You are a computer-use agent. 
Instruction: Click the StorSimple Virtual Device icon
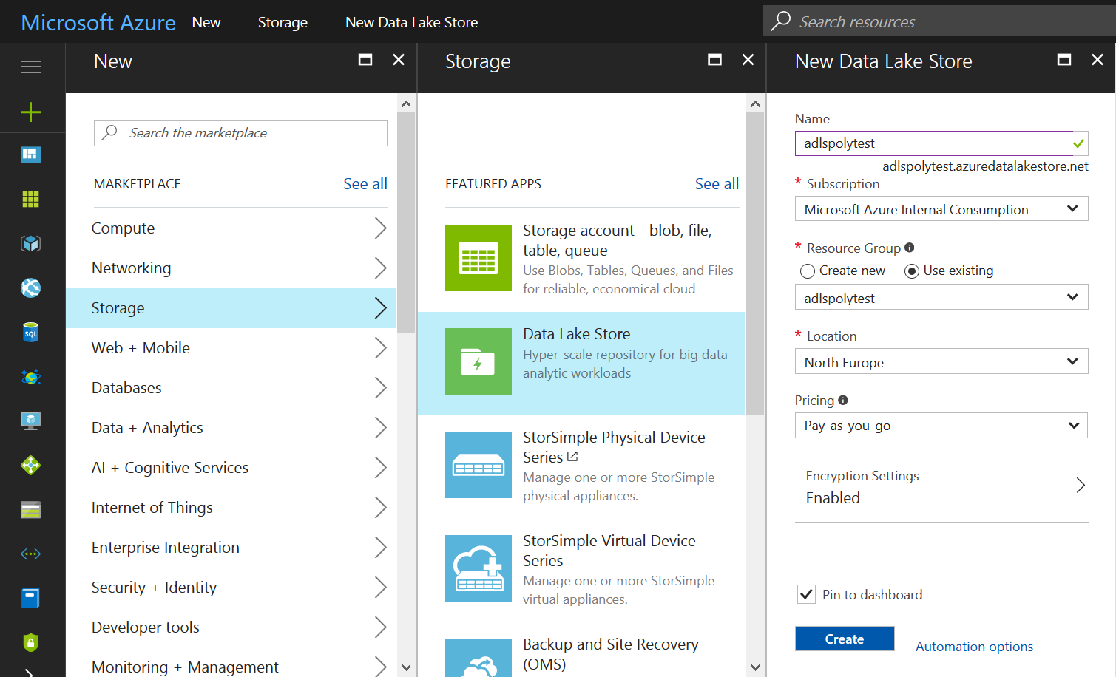pyautogui.click(x=478, y=568)
